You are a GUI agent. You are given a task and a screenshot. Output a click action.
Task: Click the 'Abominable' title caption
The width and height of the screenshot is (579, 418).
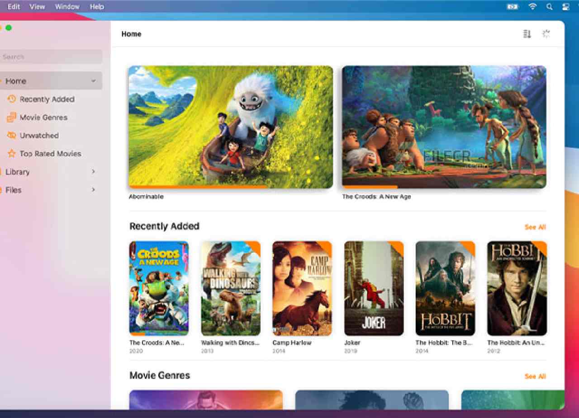click(146, 197)
